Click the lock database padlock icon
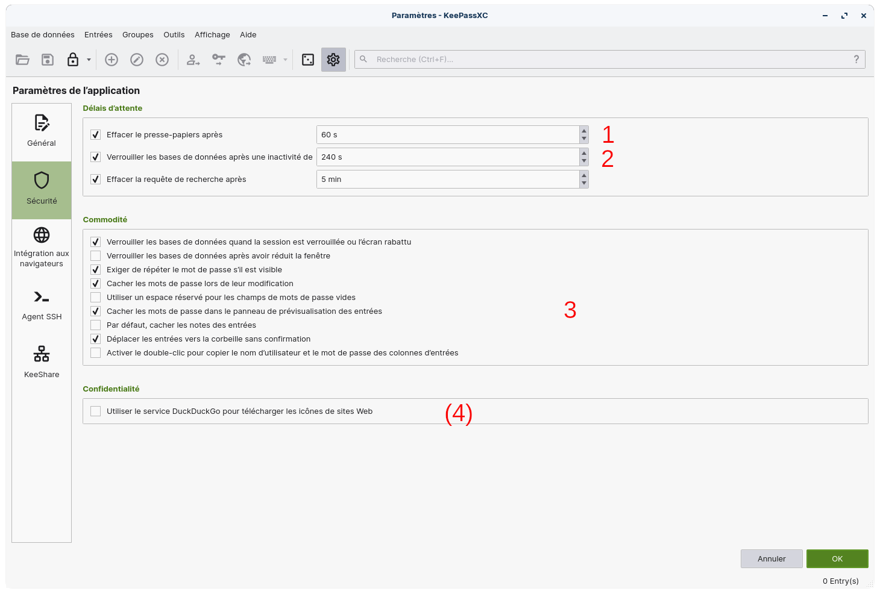The height and width of the screenshot is (594, 880). click(x=73, y=60)
